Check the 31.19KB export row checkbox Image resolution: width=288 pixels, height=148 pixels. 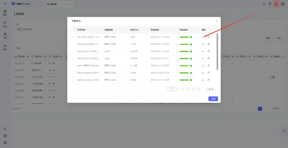(x=73, y=65)
